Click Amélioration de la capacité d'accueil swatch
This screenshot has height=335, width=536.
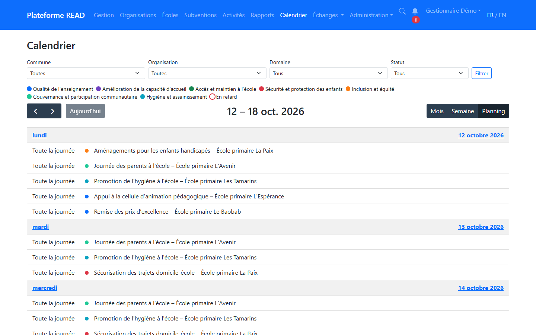click(x=99, y=89)
